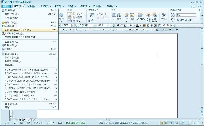Open the line spacing 160% dropdown
204x126 pixels.
click(172, 25)
